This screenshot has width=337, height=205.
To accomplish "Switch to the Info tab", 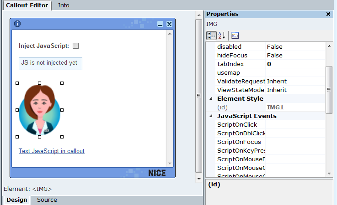I will click(64, 5).
